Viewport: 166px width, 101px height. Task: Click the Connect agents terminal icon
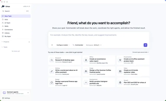point(4,93)
